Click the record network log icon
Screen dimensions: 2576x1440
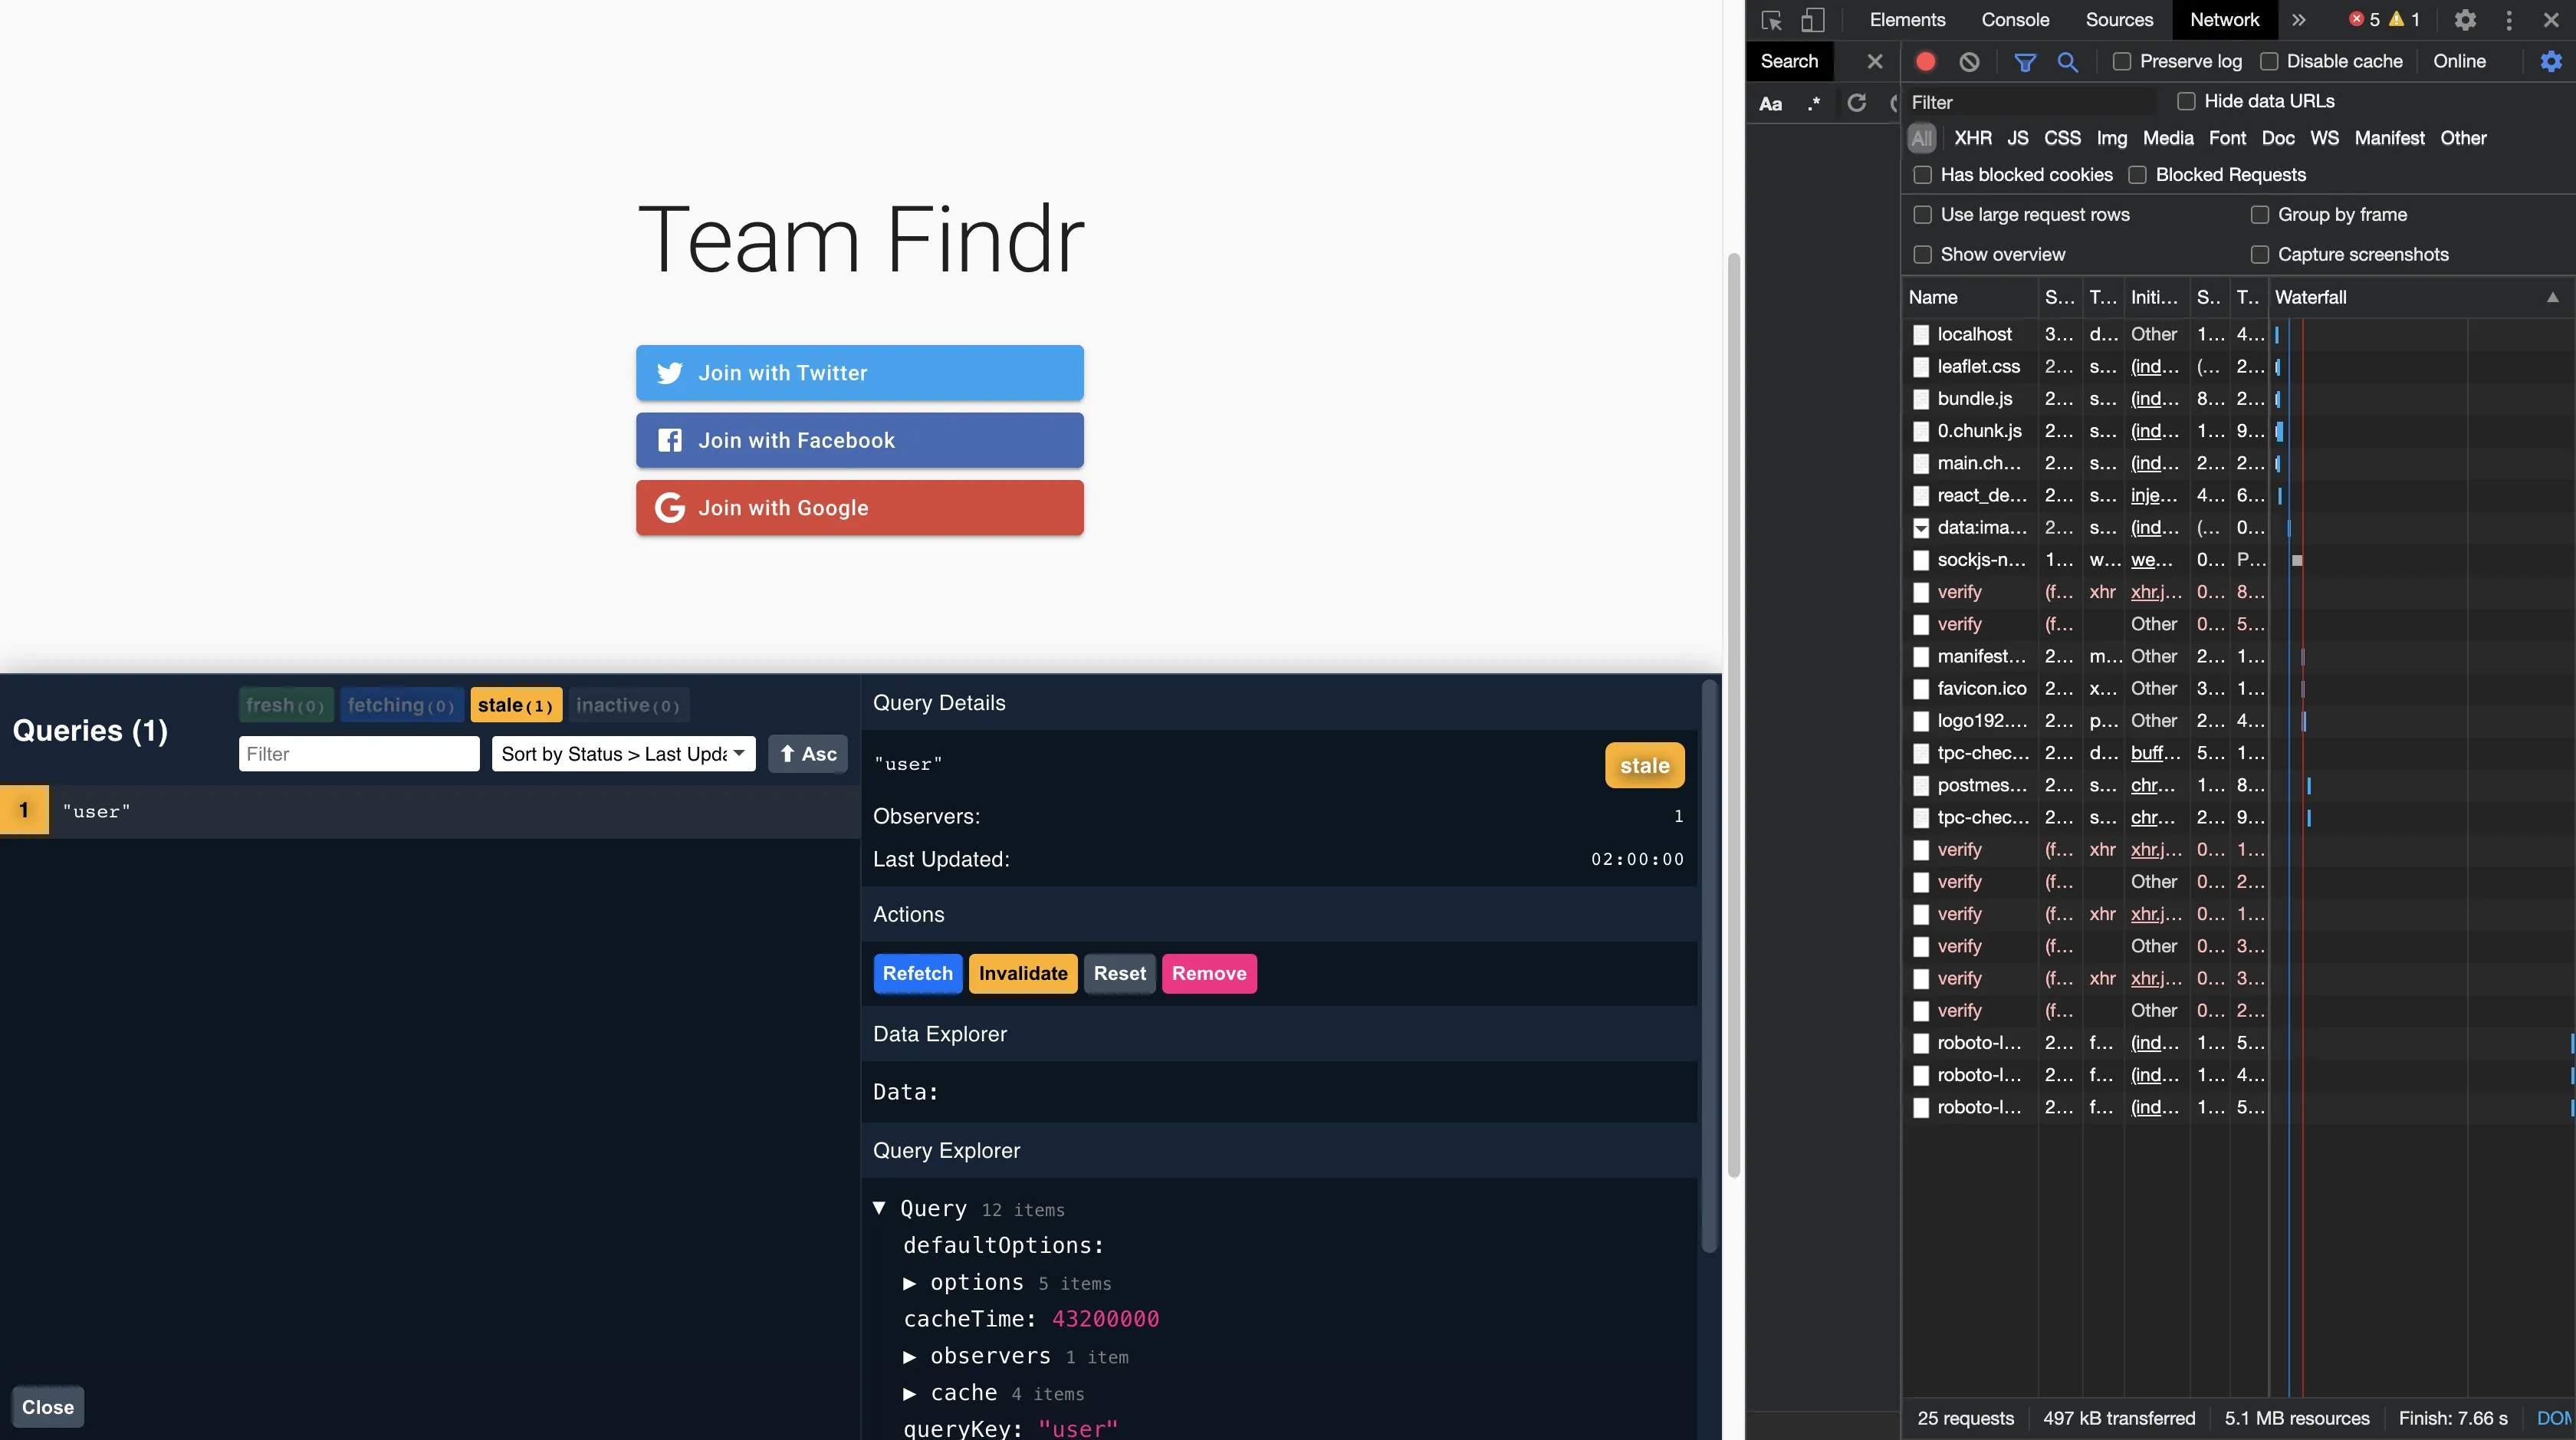(x=1925, y=62)
